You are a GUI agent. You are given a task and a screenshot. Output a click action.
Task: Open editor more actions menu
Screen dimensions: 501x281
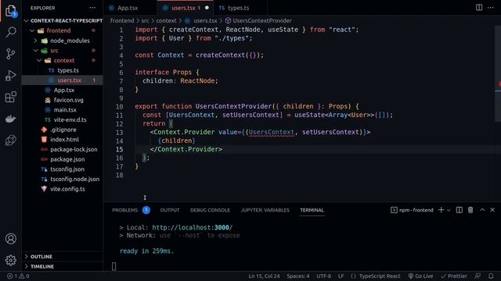491,7
